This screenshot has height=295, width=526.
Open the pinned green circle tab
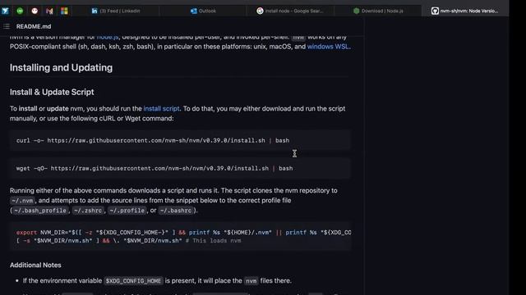coord(20,11)
